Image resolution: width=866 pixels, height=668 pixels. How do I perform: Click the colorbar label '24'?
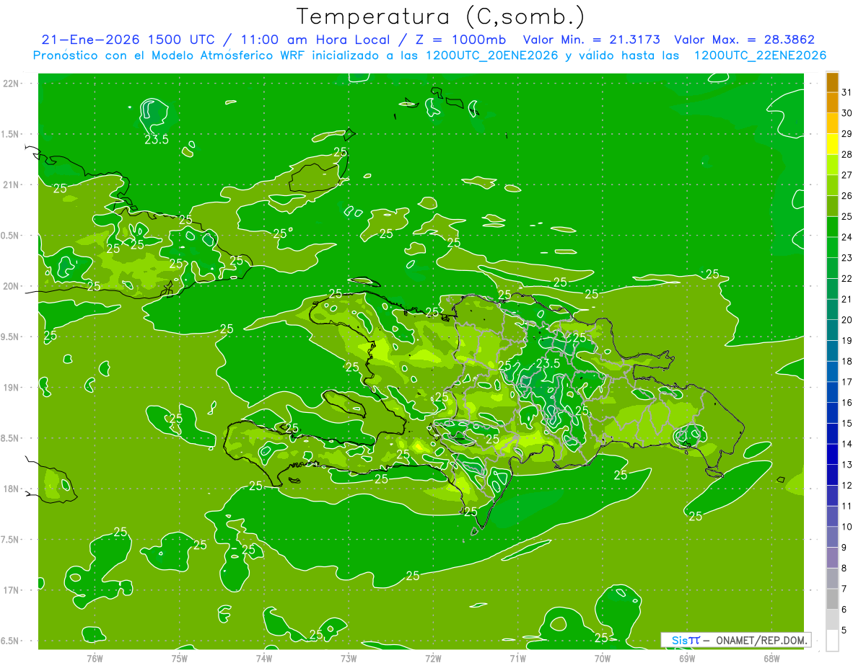point(847,237)
